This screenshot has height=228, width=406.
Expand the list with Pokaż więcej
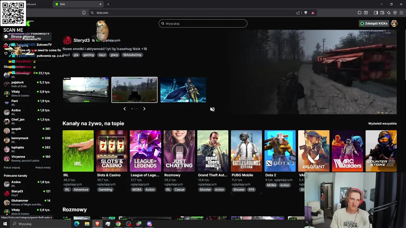click(x=12, y=168)
